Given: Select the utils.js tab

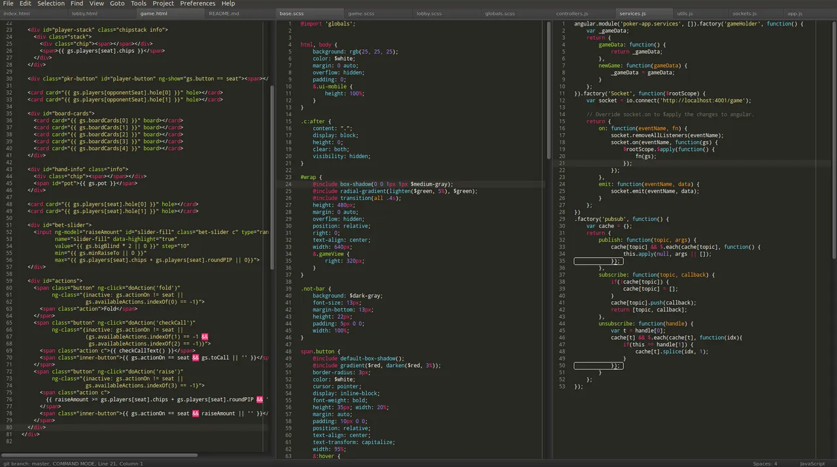Looking at the screenshot, I should (x=685, y=13).
